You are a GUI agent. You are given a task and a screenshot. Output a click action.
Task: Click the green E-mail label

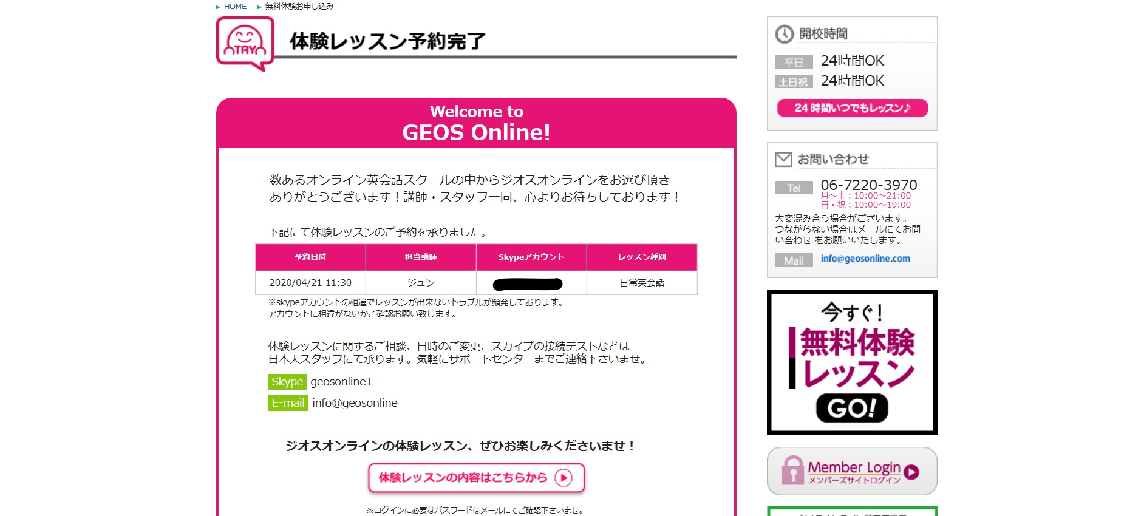point(288,403)
